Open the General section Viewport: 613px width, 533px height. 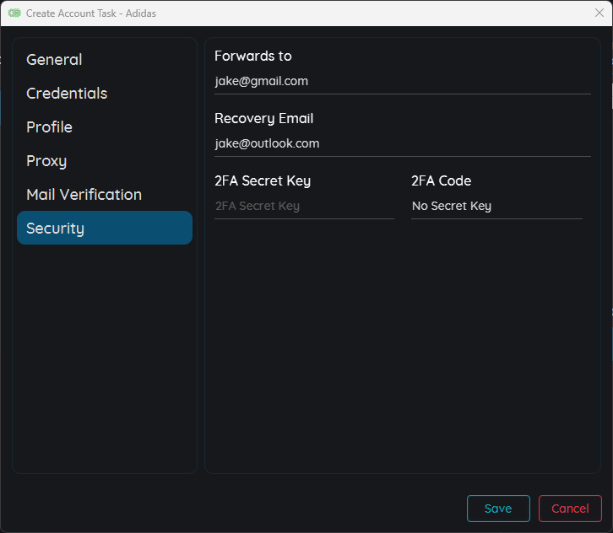(54, 60)
